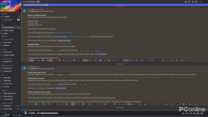Click the GODLIKE user avatar
208x117 pixels.
tap(2, 115)
